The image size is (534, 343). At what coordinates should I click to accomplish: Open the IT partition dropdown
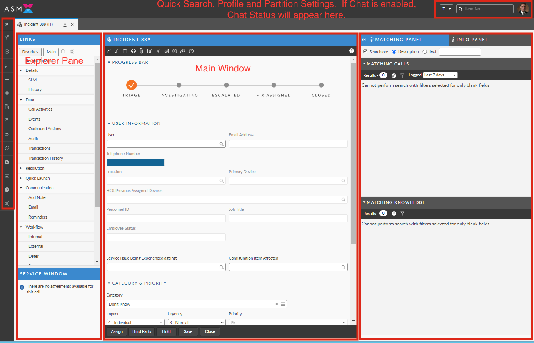click(x=446, y=9)
